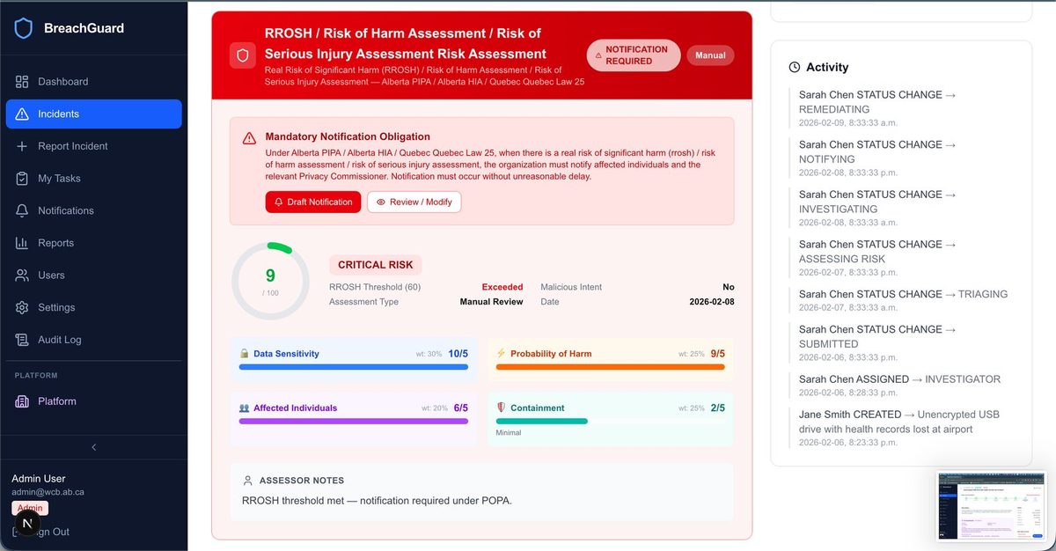The image size is (1056, 551).
Task: Open the Settings gear icon
Action: [x=21, y=307]
